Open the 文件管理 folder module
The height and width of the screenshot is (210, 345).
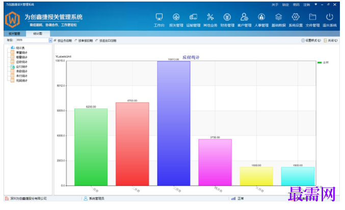tap(312, 20)
